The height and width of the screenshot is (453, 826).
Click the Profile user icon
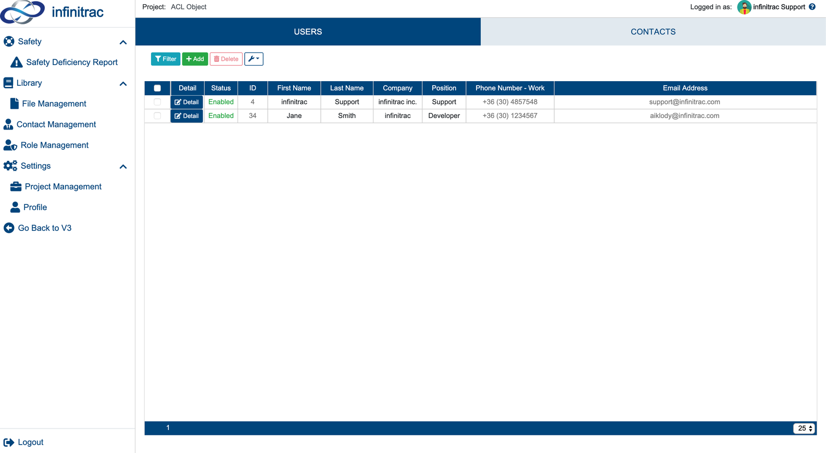[x=15, y=207]
